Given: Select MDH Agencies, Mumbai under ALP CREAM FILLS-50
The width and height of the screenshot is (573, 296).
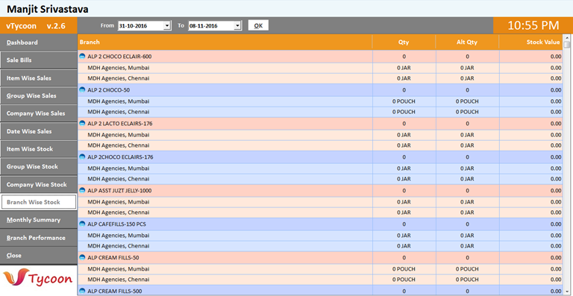Looking at the screenshot, I should (119, 269).
